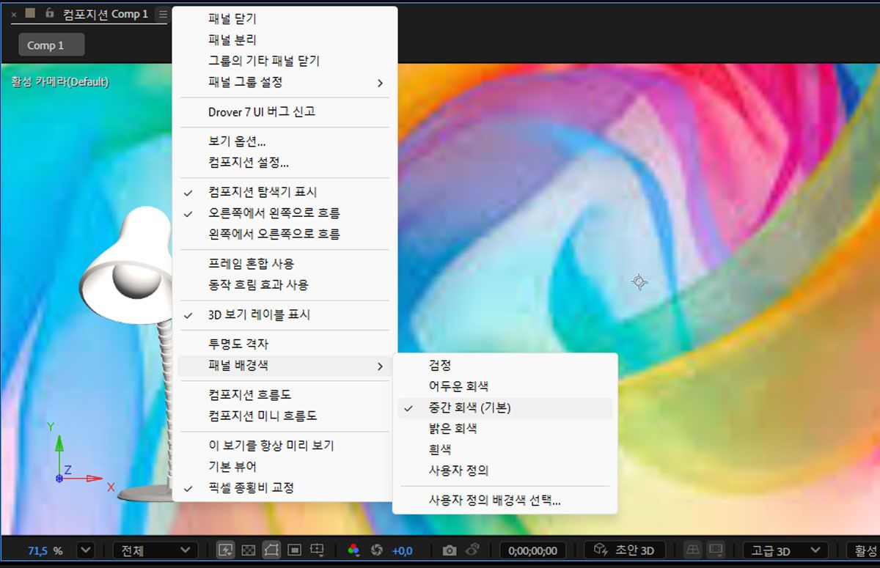Image resolution: width=880 pixels, height=568 pixels.
Task: Select 검정 as panel background color
Action: (x=440, y=364)
